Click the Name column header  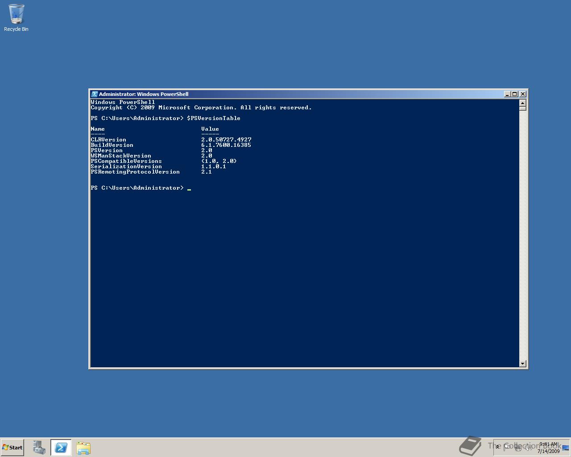point(98,129)
